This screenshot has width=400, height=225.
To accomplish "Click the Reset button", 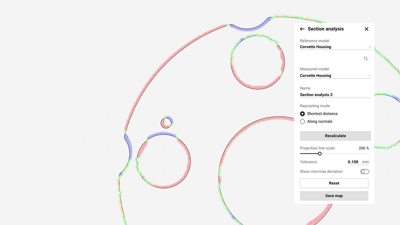I will click(334, 183).
